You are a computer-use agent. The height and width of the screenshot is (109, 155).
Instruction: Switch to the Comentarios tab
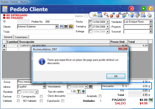tap(21, 37)
